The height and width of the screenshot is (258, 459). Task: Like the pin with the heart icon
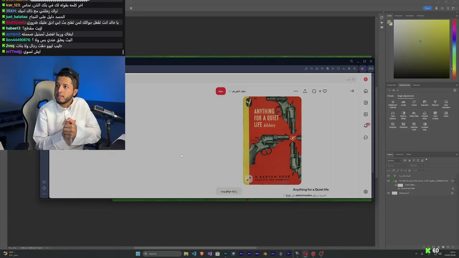click(x=325, y=91)
